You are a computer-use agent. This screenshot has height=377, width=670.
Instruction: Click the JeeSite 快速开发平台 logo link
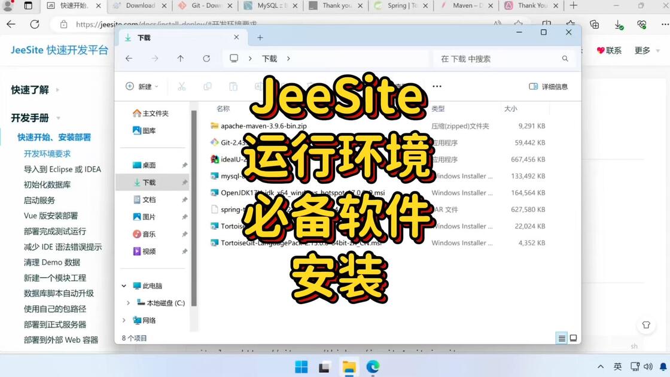coord(59,50)
